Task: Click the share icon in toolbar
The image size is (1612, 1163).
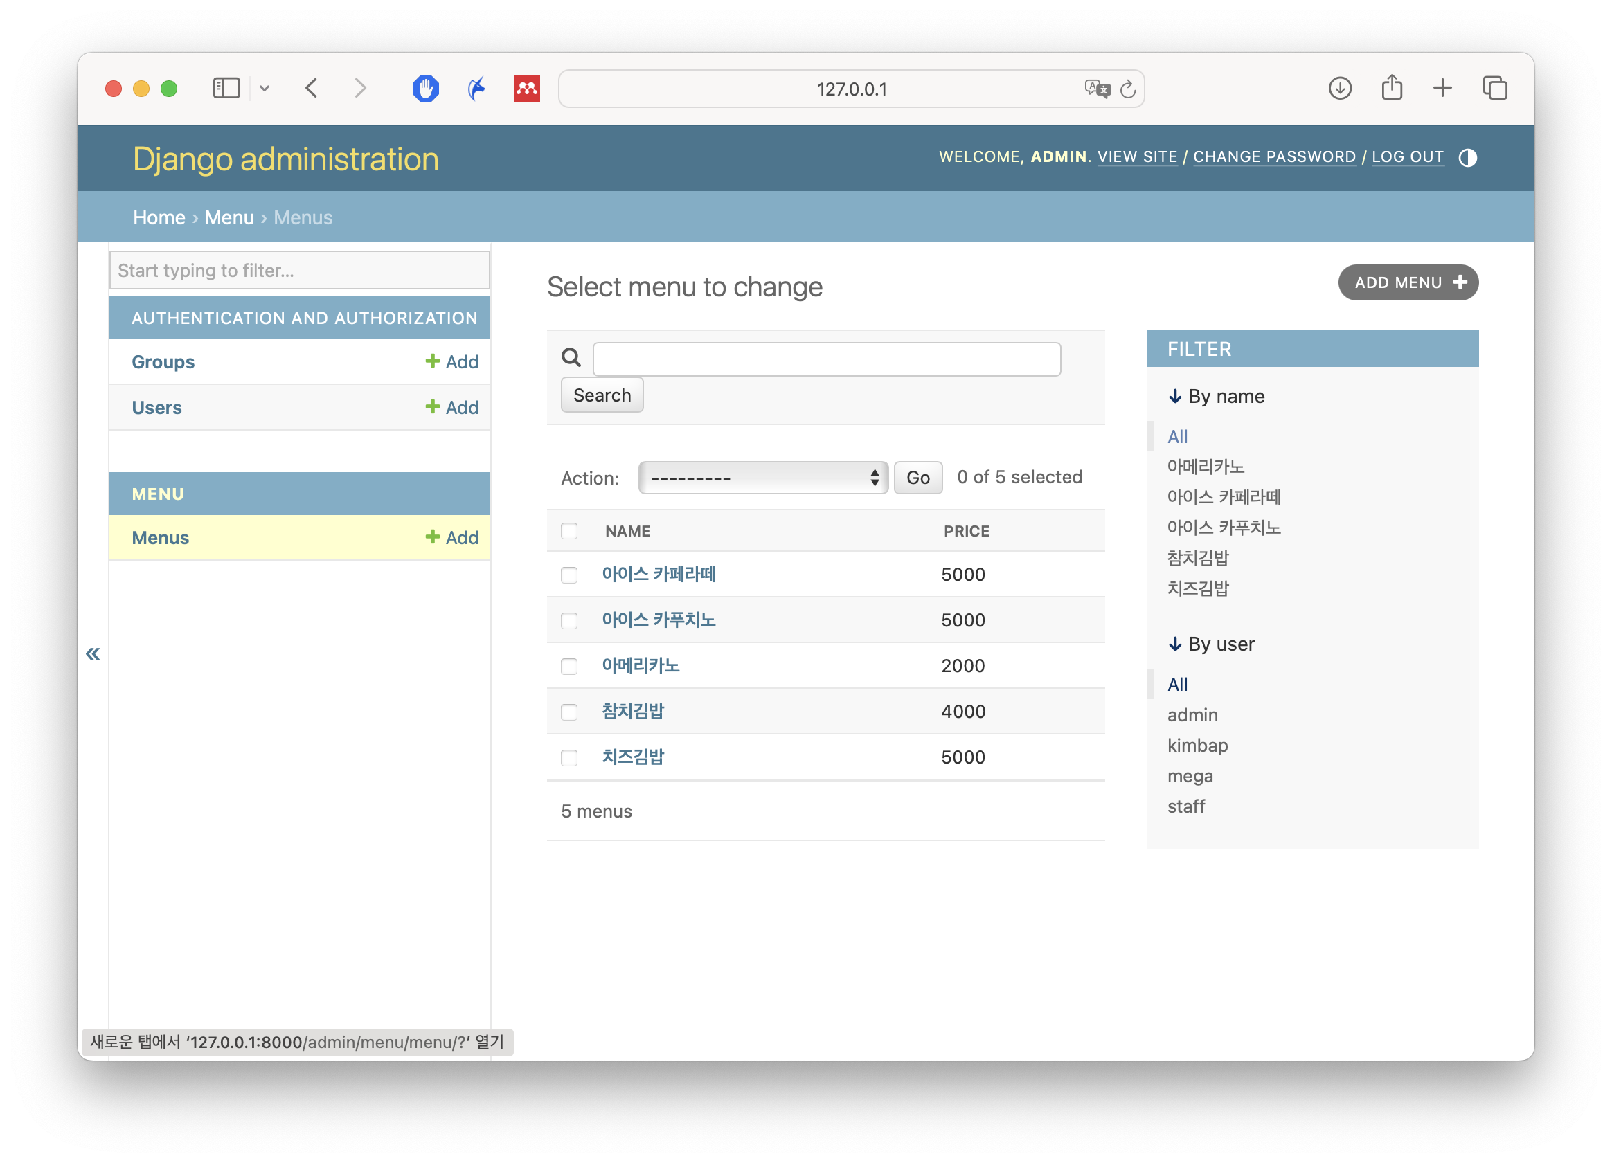Action: (x=1391, y=89)
